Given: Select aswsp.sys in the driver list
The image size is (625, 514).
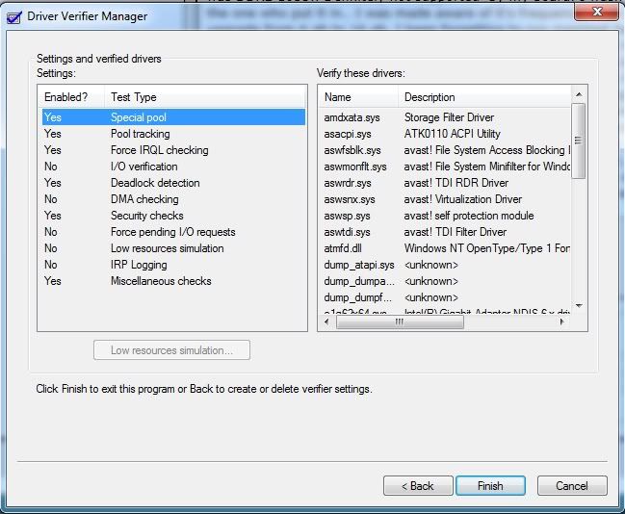Looking at the screenshot, I should 348,216.
